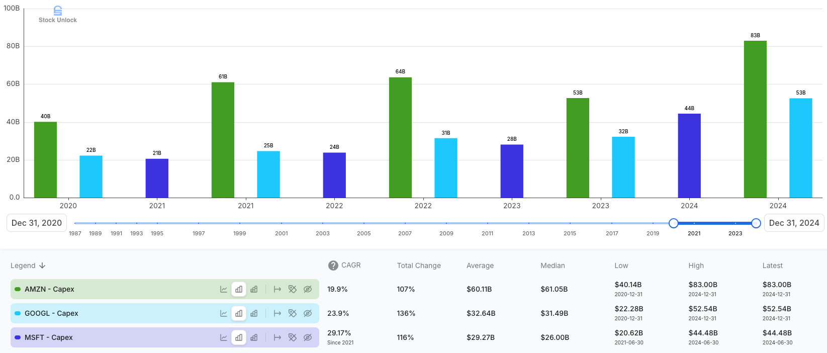Click the 2009 mark on the timeline
The height and width of the screenshot is (353, 827).
coord(446,233)
